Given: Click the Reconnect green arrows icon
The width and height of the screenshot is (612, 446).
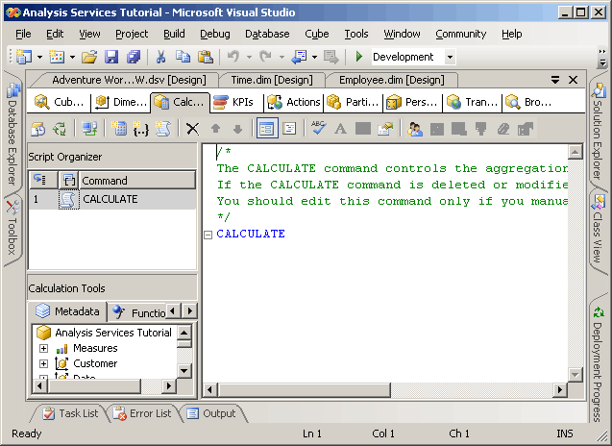Looking at the screenshot, I should tap(60, 129).
